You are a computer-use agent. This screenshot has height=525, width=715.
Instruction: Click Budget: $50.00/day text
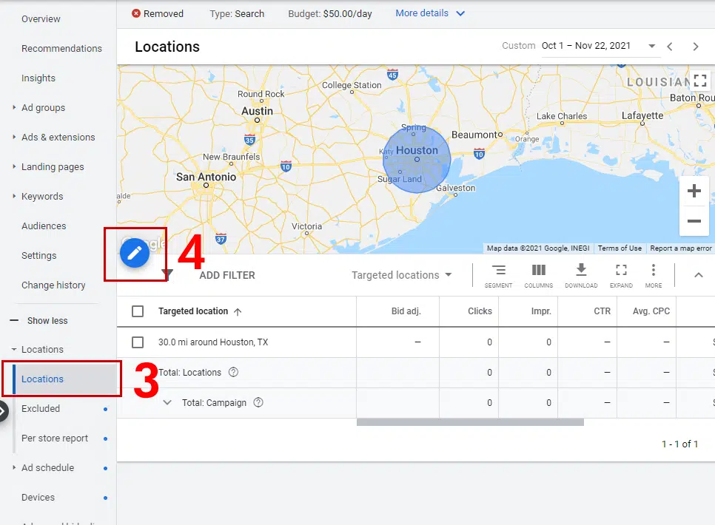tap(329, 13)
